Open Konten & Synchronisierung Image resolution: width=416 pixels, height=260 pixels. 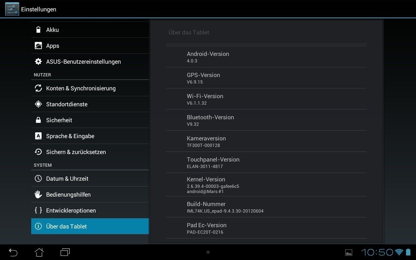(90, 88)
